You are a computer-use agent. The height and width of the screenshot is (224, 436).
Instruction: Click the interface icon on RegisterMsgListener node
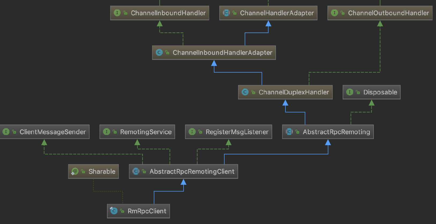(192, 132)
